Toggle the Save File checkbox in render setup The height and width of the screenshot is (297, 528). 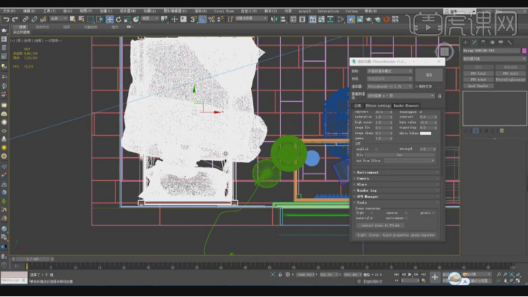pyautogui.click(x=417, y=87)
